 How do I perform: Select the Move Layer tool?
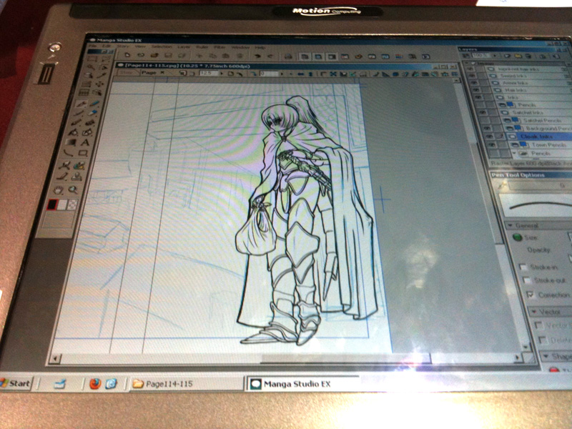pos(101,84)
